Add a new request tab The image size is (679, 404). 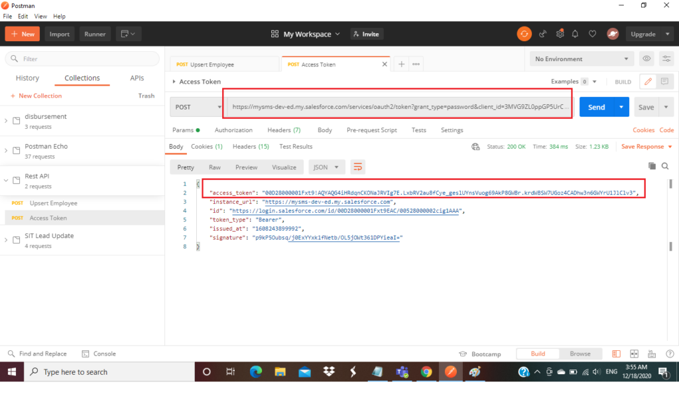[x=401, y=64]
